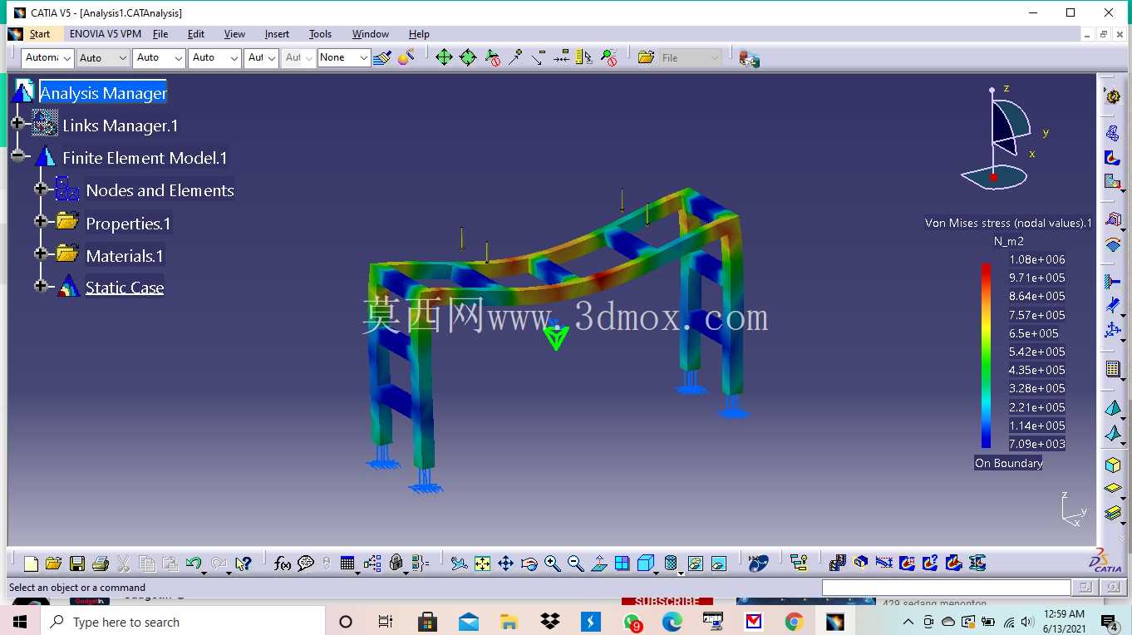The image size is (1132, 635).
Task: Click the Print icon
Action: [x=101, y=564]
